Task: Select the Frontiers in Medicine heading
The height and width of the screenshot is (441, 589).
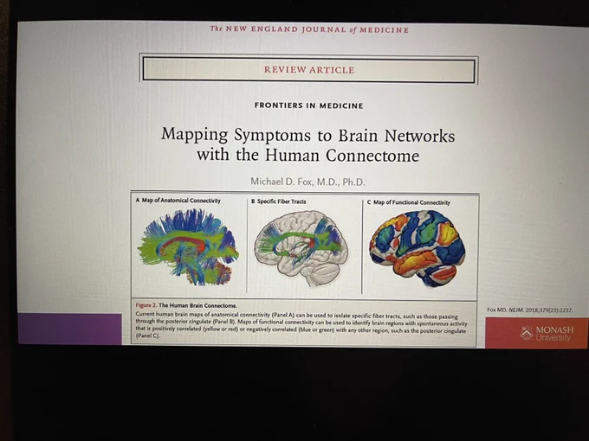Action: pyautogui.click(x=308, y=105)
